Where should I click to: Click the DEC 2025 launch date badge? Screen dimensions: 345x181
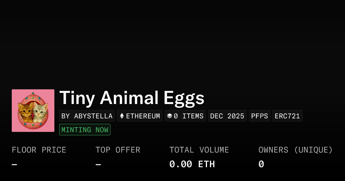(x=227, y=116)
